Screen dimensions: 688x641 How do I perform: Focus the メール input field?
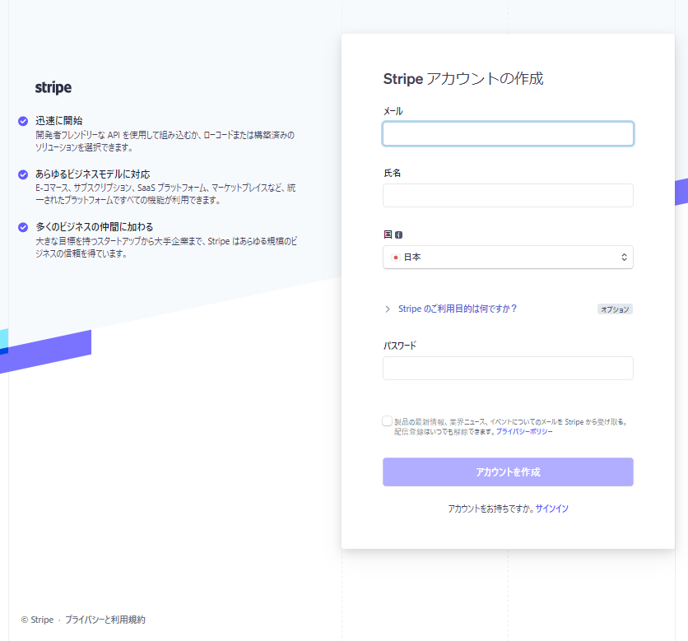[508, 134]
